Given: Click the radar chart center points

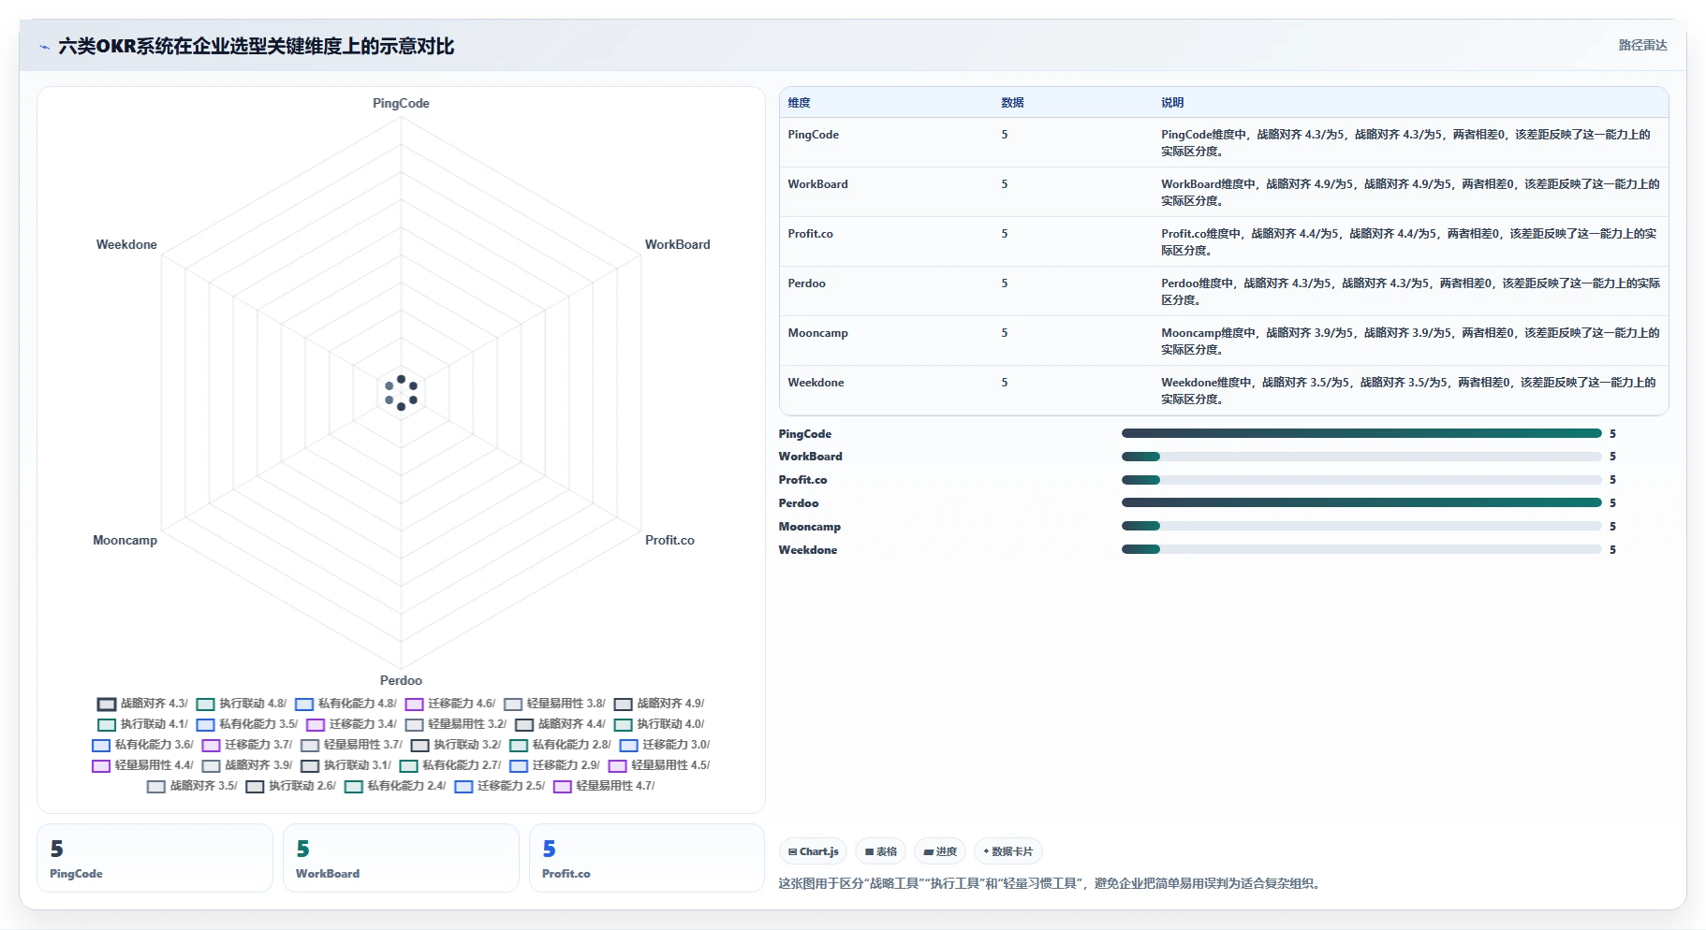Looking at the screenshot, I should 401,393.
